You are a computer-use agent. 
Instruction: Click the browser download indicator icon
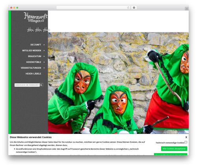[x=134, y=8]
